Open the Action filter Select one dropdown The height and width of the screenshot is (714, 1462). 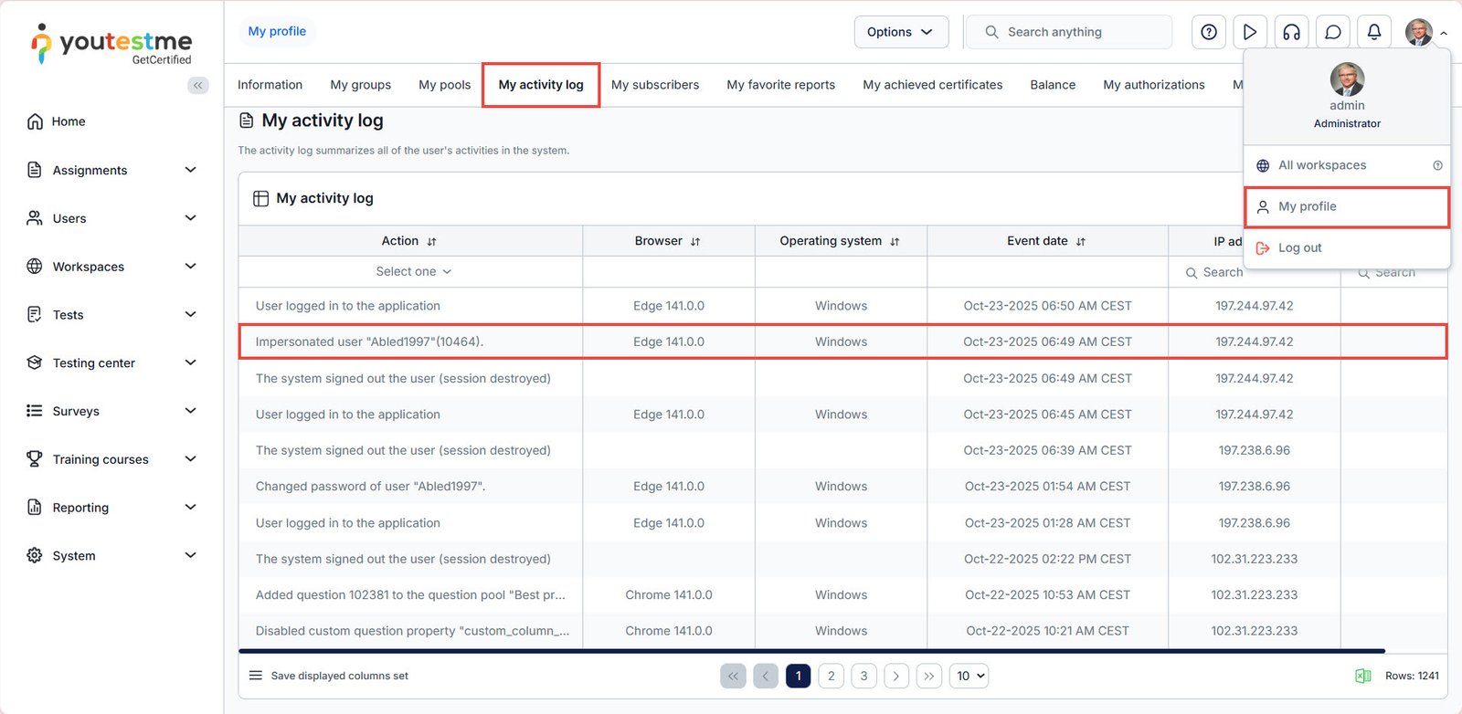[413, 272]
